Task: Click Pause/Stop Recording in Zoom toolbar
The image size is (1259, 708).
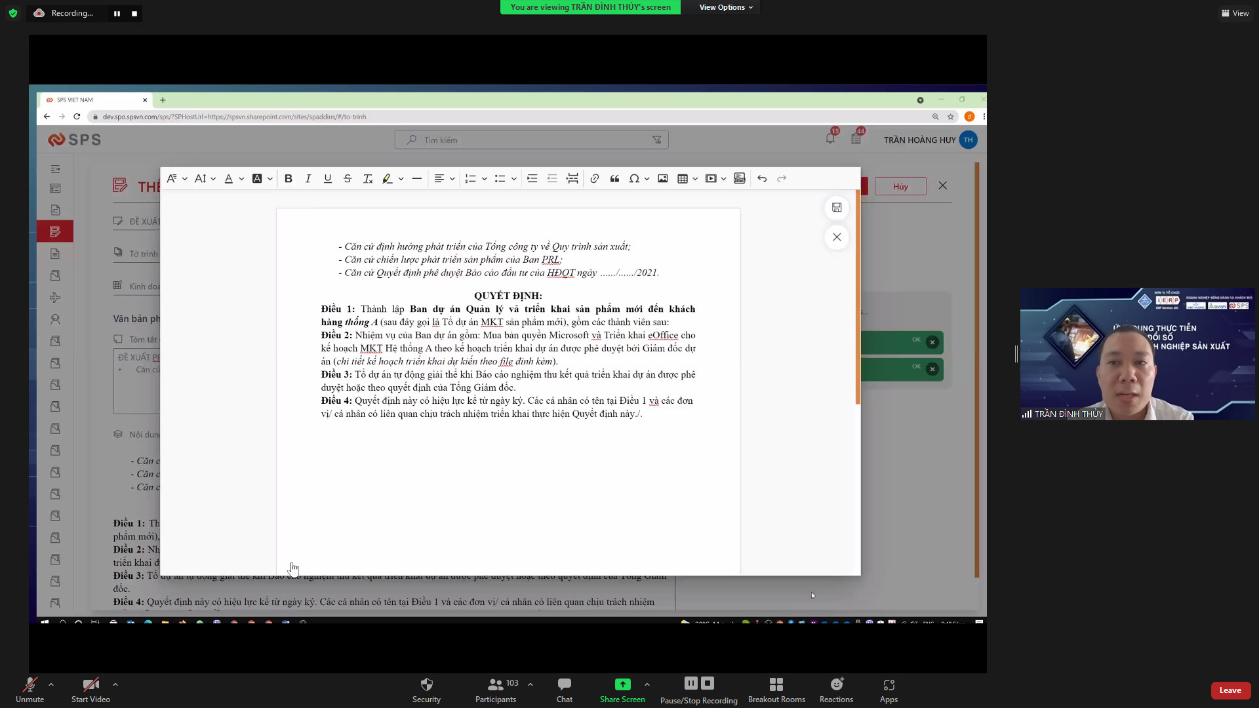Action: [698, 691]
